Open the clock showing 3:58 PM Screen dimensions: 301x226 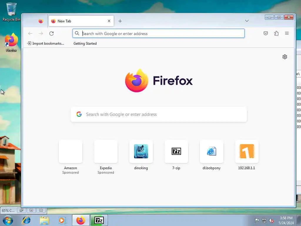(x=286, y=220)
